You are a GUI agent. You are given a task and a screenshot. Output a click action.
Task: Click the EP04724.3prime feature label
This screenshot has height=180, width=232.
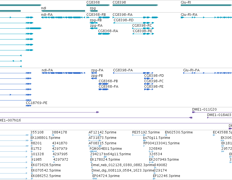coord(106,176)
